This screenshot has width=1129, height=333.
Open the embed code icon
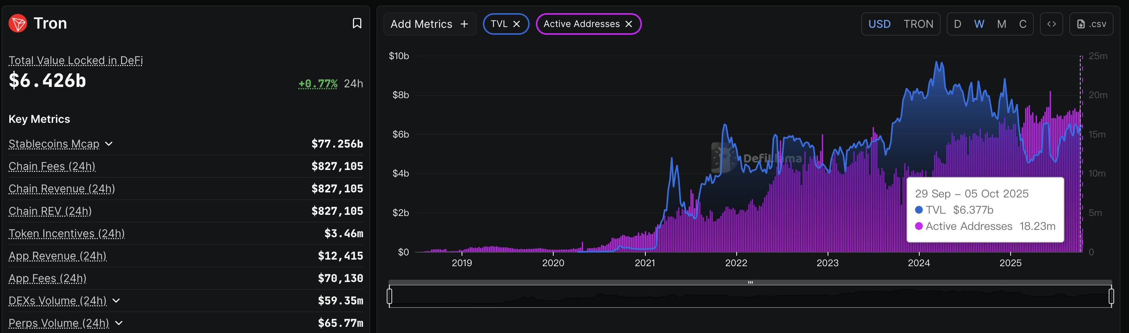pyautogui.click(x=1052, y=24)
